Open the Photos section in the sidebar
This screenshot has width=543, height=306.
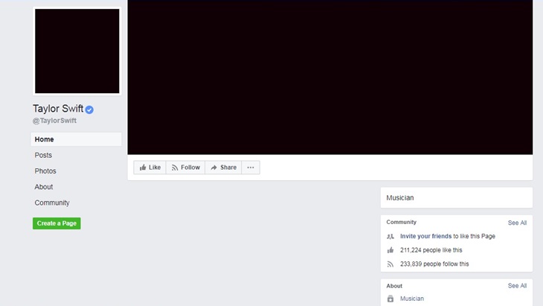pyautogui.click(x=45, y=171)
